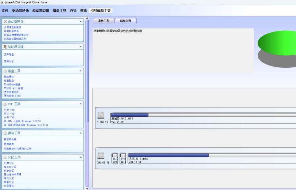Click the 映像到驱动器 link
Viewport: 296px width, 190px height.
[x=11, y=31]
